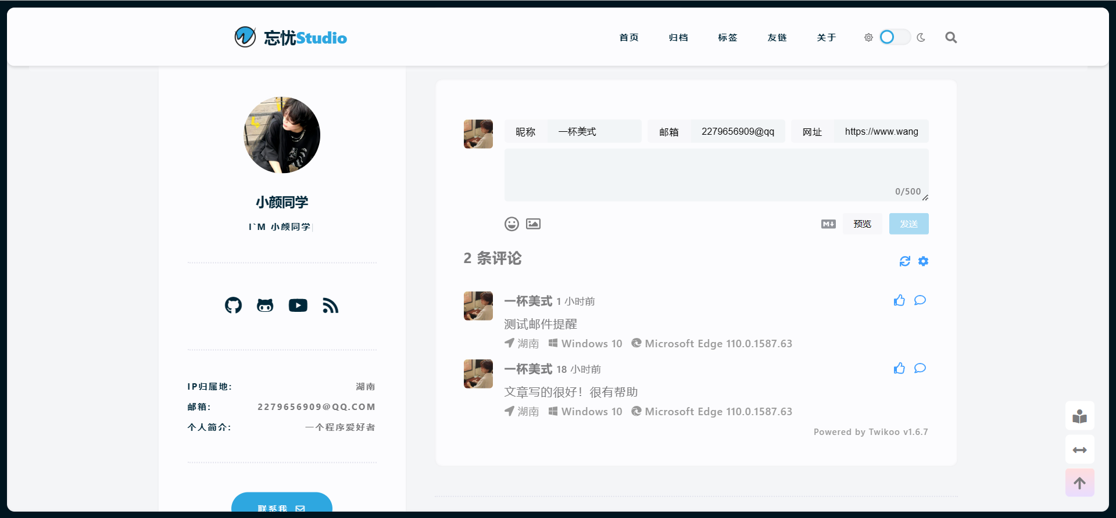The height and width of the screenshot is (518, 1116).
Task: Click 一杯美式 name on 18 小时前 comment
Action: click(x=528, y=369)
